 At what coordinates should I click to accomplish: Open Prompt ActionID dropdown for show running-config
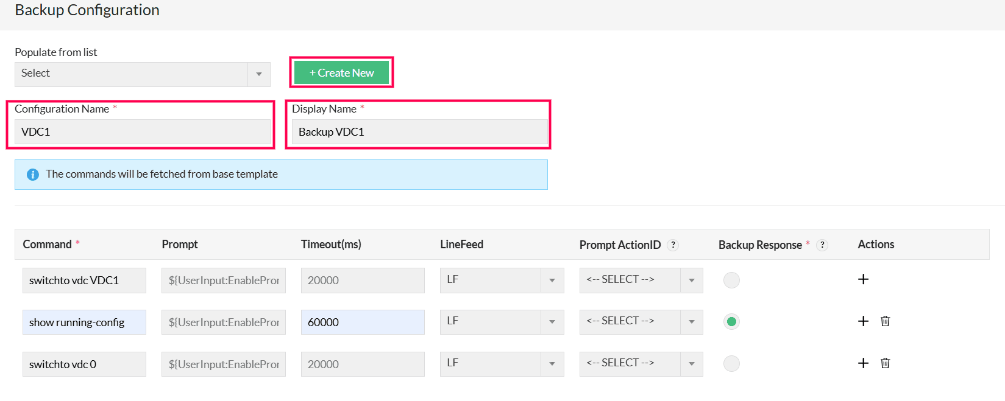(641, 322)
